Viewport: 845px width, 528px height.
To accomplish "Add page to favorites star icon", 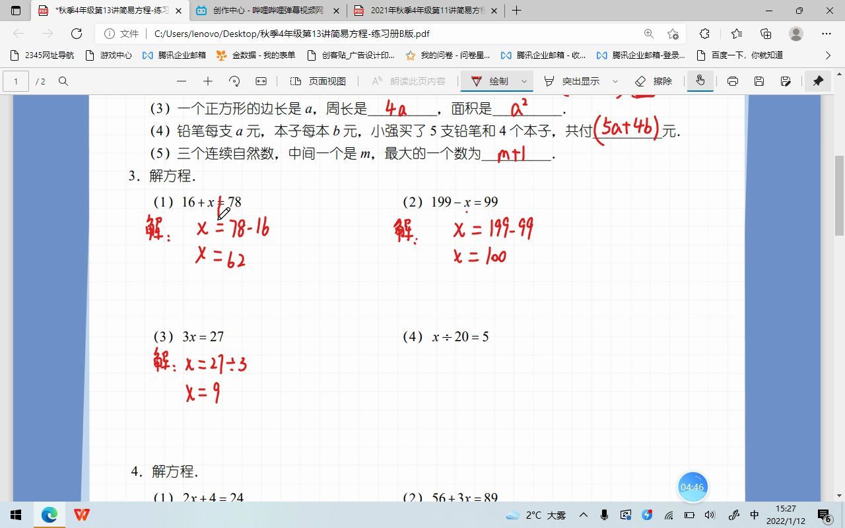I will [x=673, y=34].
